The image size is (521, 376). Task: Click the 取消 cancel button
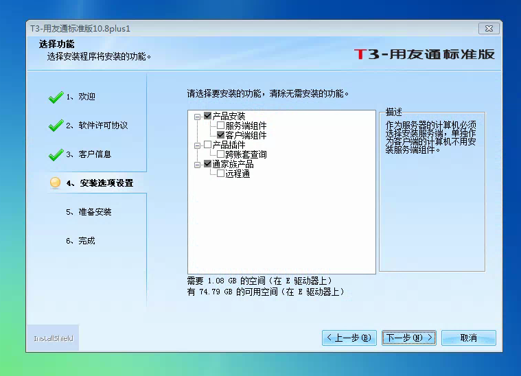469,338
